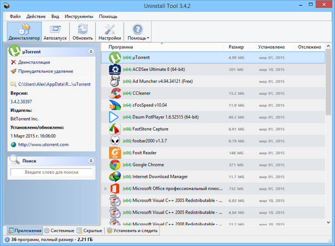This screenshot has width=335, height=246.
Task: Open the uTorrent install folder path link
Action: tap(54, 84)
